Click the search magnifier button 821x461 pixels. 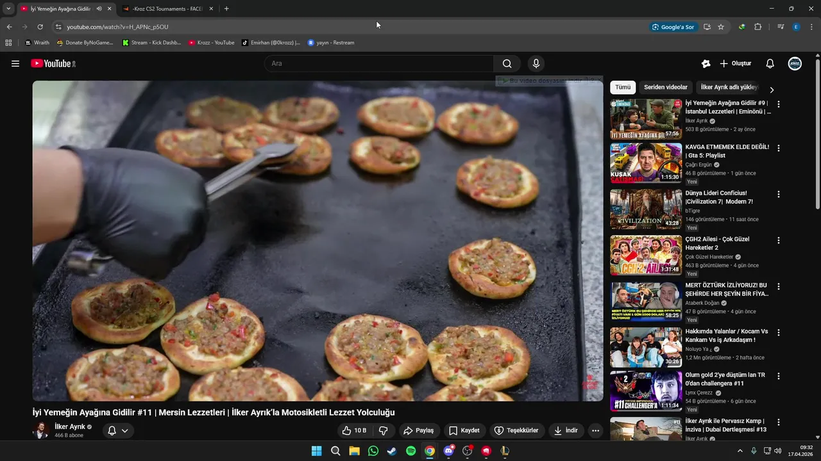coord(507,63)
